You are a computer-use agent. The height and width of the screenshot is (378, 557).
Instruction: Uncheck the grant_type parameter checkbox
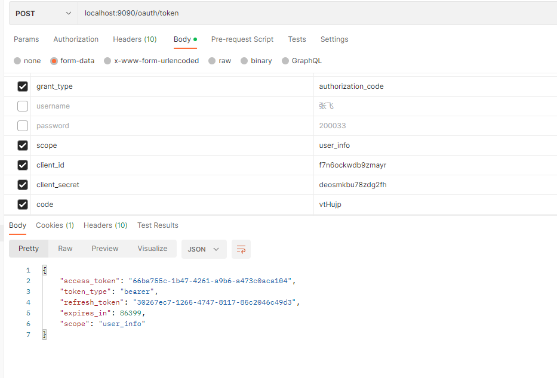click(x=23, y=86)
